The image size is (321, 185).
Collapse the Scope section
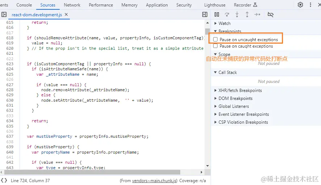click(215, 54)
